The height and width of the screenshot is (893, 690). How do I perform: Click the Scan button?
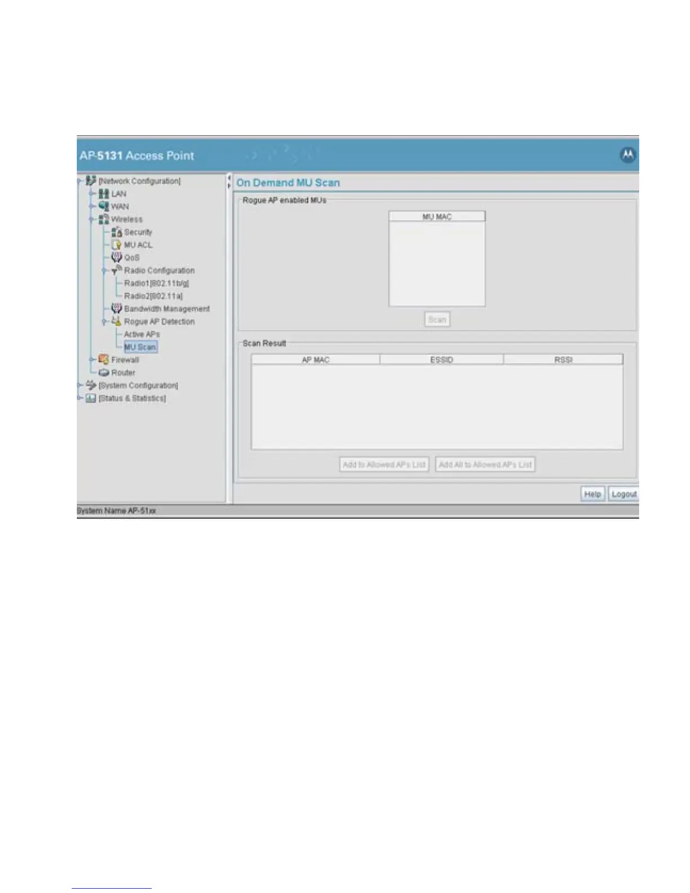[x=437, y=320]
